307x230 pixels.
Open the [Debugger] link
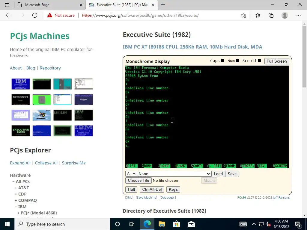point(168,198)
